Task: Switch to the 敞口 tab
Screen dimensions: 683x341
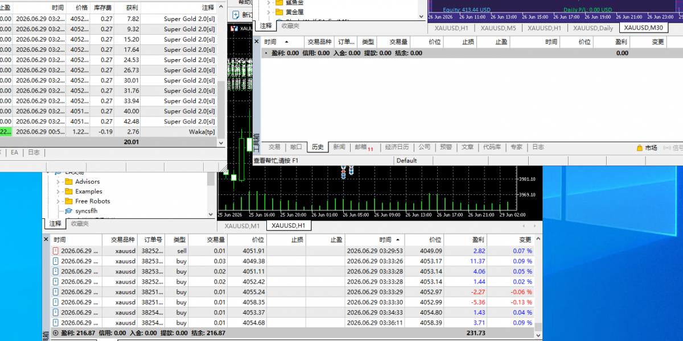Action: [296, 147]
